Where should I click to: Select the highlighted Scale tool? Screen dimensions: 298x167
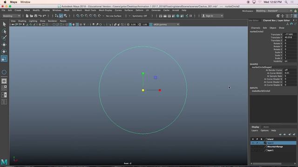point(4,58)
